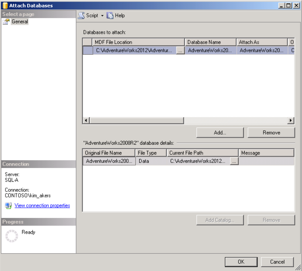The width and height of the screenshot is (302, 271).
Task: Click Attach As column header
Action: tap(262, 42)
